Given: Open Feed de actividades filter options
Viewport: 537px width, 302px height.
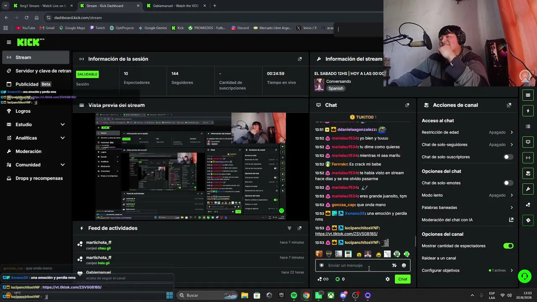Looking at the screenshot, I should click(289, 228).
